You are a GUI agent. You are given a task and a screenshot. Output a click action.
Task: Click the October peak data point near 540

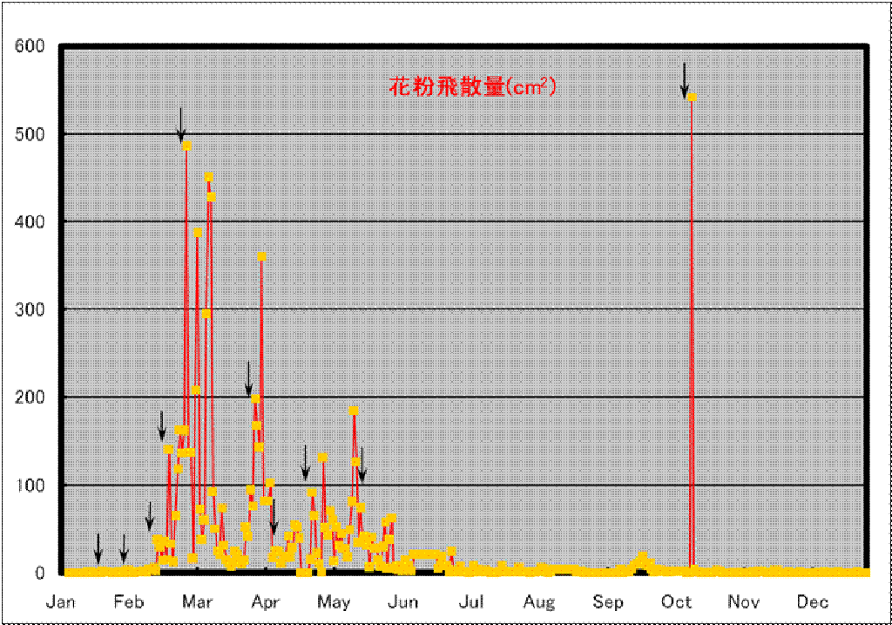tap(692, 98)
